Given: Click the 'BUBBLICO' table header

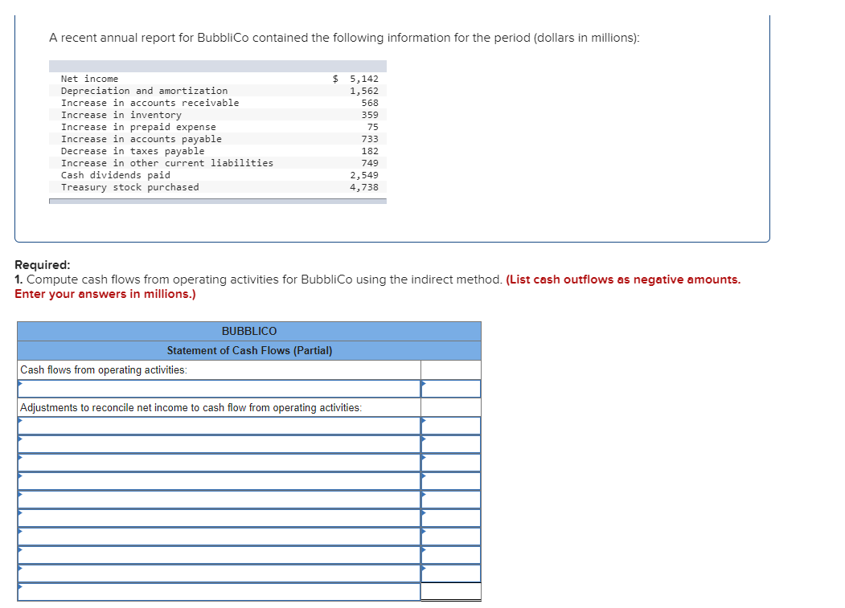Looking at the screenshot, I should click(x=249, y=331).
